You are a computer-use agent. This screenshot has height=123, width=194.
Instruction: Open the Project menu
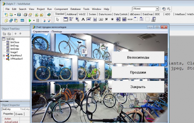coord(41,9)
